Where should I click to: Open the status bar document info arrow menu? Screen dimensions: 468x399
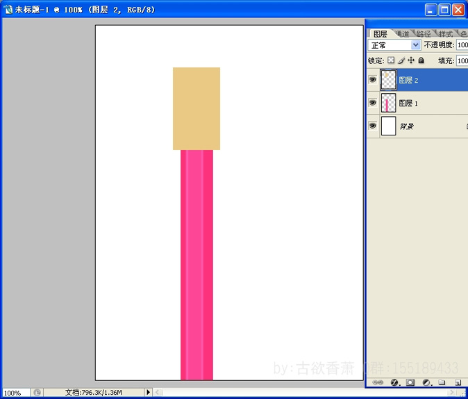click(148, 392)
